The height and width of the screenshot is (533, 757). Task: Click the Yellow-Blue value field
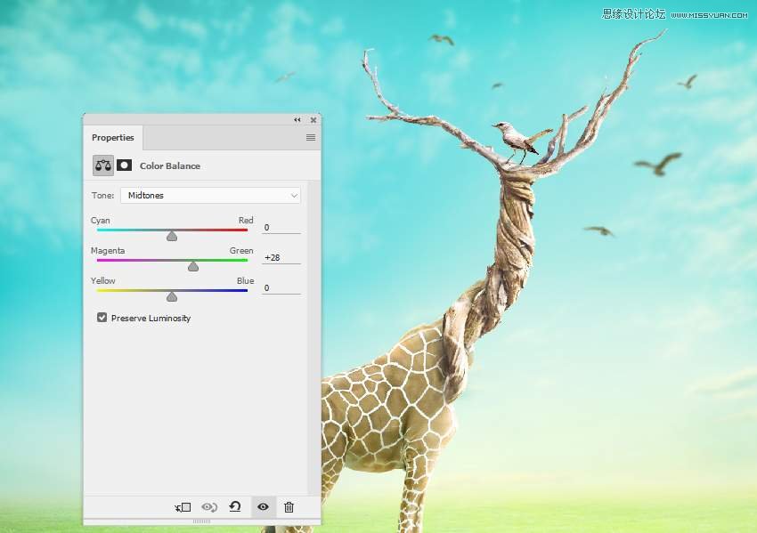tap(281, 288)
